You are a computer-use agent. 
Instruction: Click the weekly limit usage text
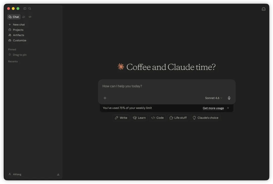[x=127, y=108]
